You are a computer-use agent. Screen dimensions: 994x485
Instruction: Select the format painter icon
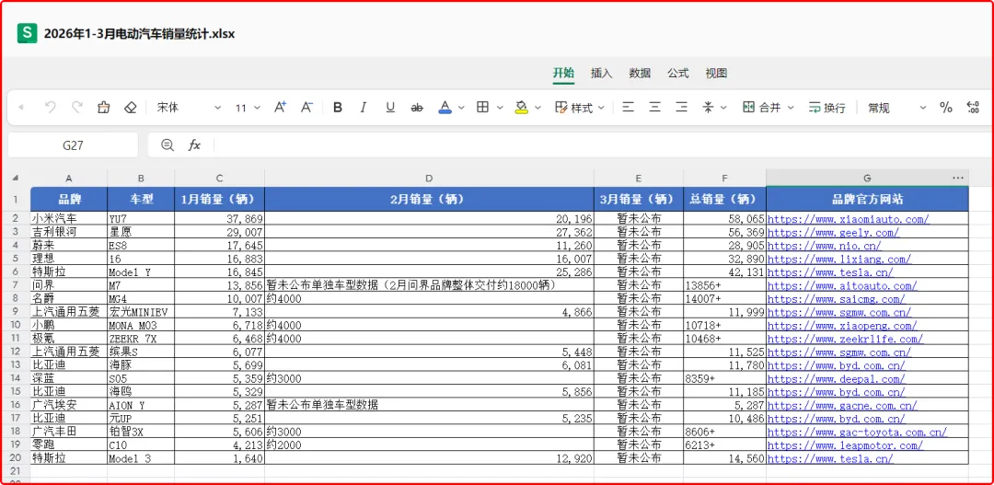click(103, 108)
